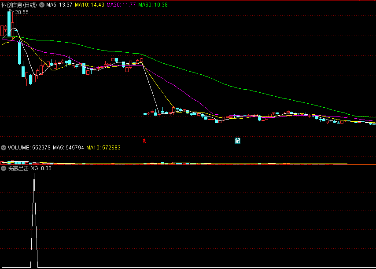This screenshot has width=376, height=269.
Task: Click the white XG signal spike
Action: pyautogui.click(x=34, y=220)
